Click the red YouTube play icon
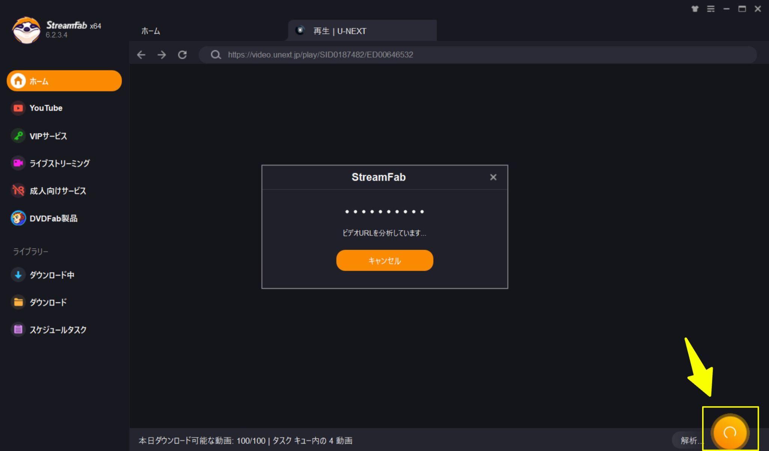This screenshot has height=451, width=769. pyautogui.click(x=18, y=108)
